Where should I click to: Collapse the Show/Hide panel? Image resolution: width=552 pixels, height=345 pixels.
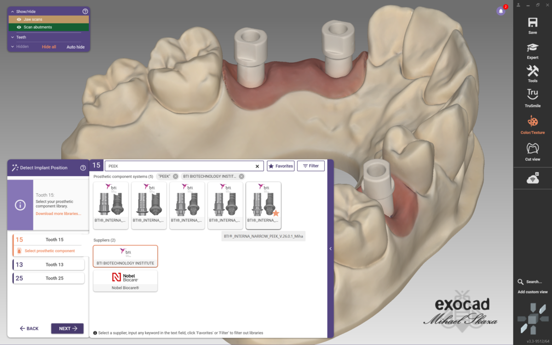coord(12,11)
